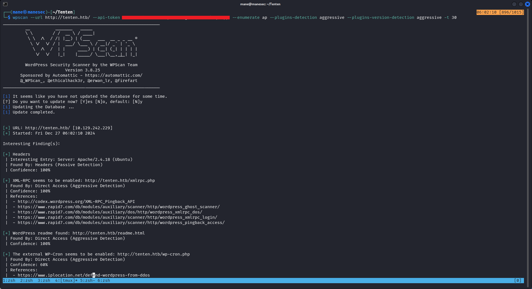Click the --plugins-version-detection option text

pos(381,17)
